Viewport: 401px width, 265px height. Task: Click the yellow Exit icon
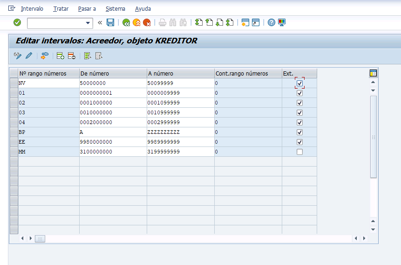pos(136,22)
